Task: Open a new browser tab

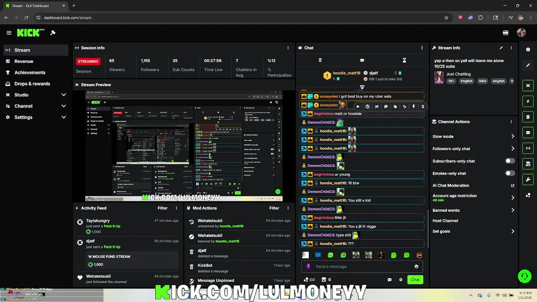Action: [x=73, y=6]
